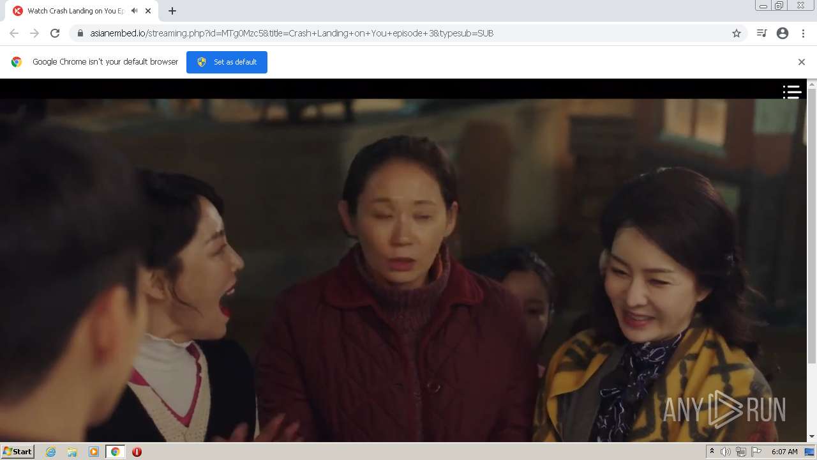This screenshot has height=460, width=817.
Task: Restore down the Chrome window
Action: (779, 6)
